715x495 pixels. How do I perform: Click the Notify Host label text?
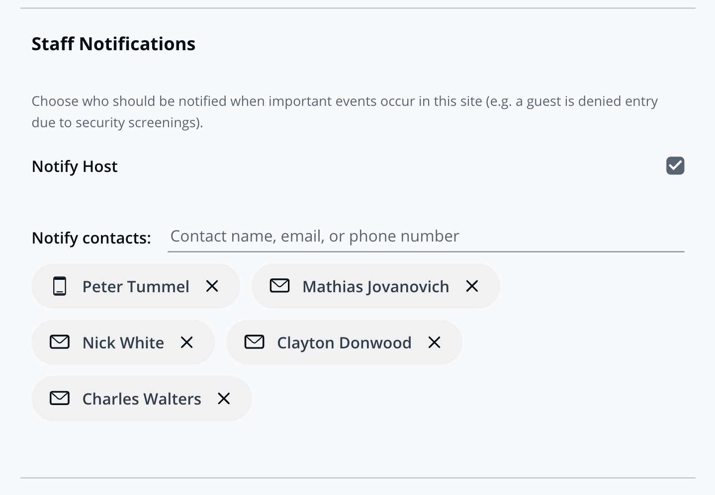pos(75,166)
